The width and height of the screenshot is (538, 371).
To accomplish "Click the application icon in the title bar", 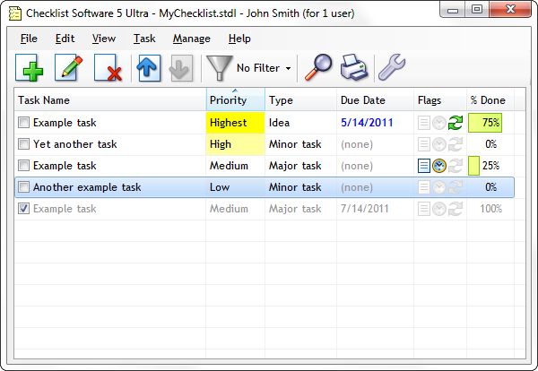I will pyautogui.click(x=14, y=13).
